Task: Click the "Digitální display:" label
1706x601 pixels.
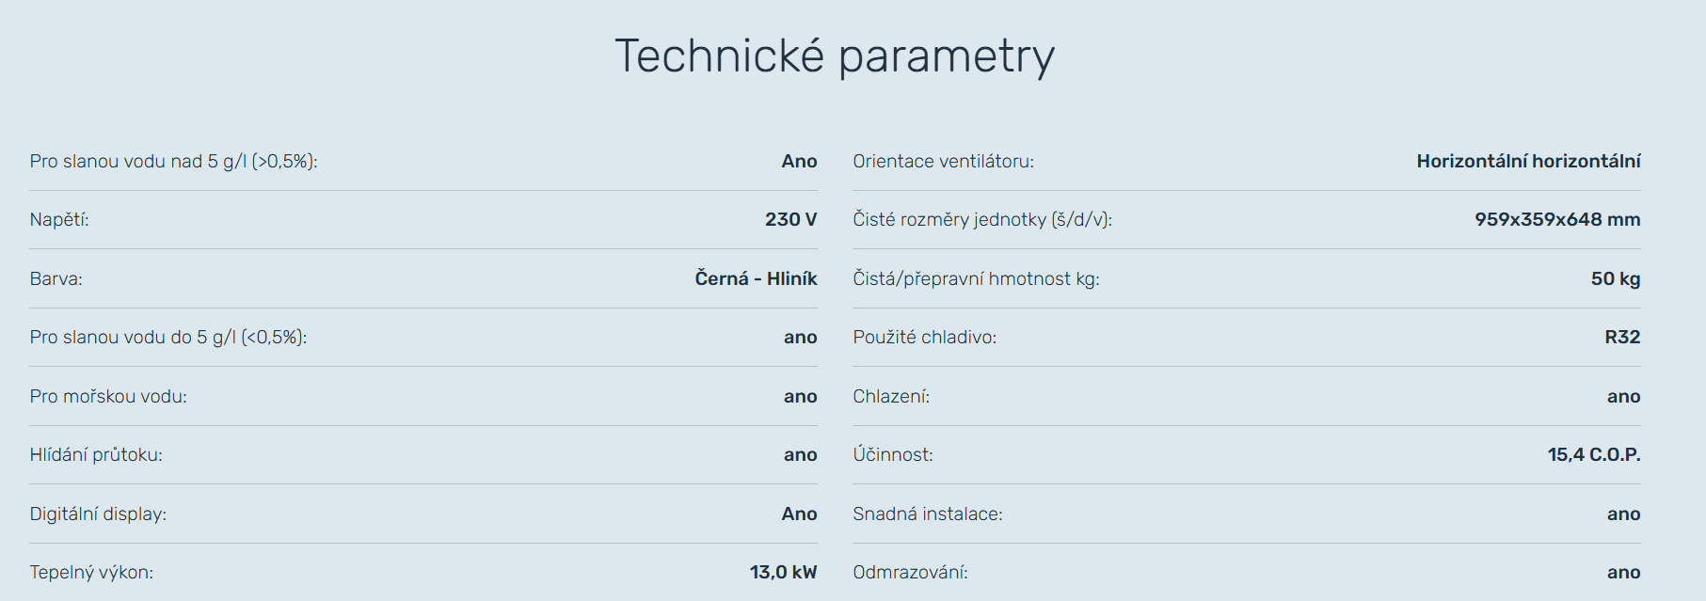Action: (x=98, y=514)
